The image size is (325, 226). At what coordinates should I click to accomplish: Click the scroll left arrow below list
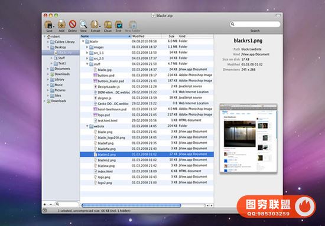click(207, 205)
